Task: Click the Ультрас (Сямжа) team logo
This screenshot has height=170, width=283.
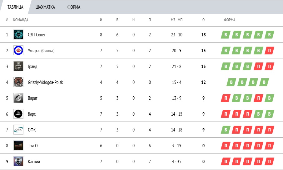Action: pyautogui.click(x=18, y=50)
